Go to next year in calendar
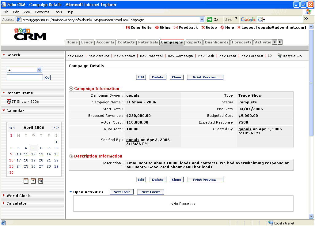The image size is (315, 226). point(58,128)
